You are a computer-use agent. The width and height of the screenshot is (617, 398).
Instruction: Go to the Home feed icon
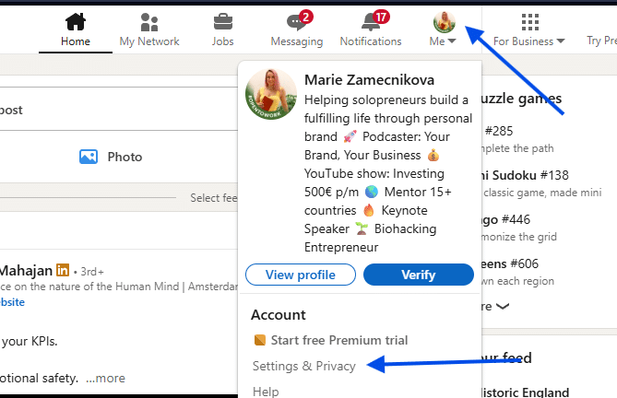(76, 21)
